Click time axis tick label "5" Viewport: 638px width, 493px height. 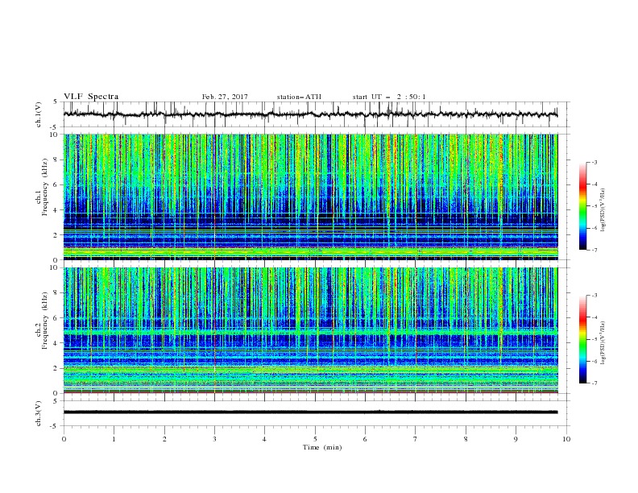click(315, 439)
